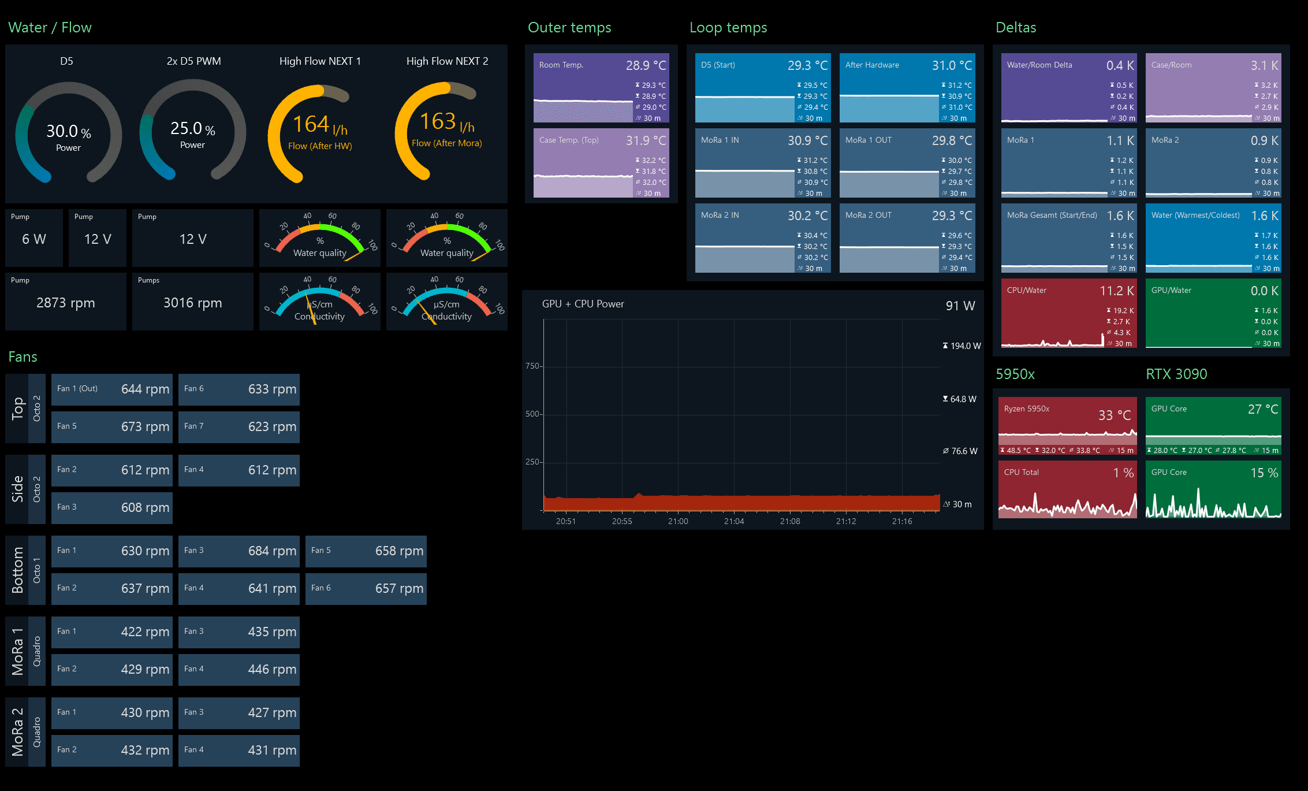Select the Pump tile reading 2873 rpm
Image resolution: width=1308 pixels, height=791 pixels.
tap(66, 302)
